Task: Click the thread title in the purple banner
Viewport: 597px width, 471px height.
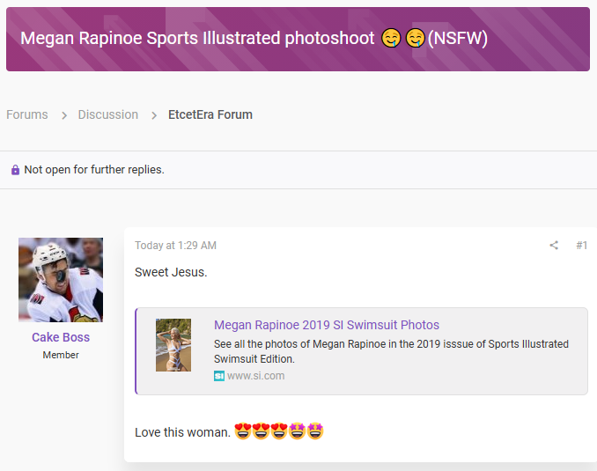Action: click(254, 39)
